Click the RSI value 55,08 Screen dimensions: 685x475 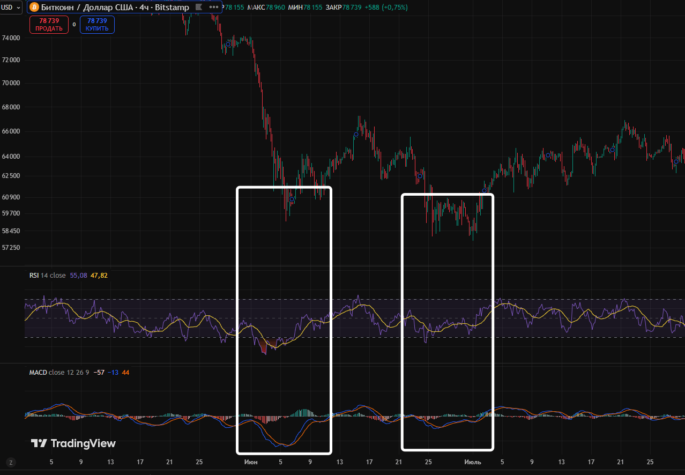pyautogui.click(x=78, y=276)
